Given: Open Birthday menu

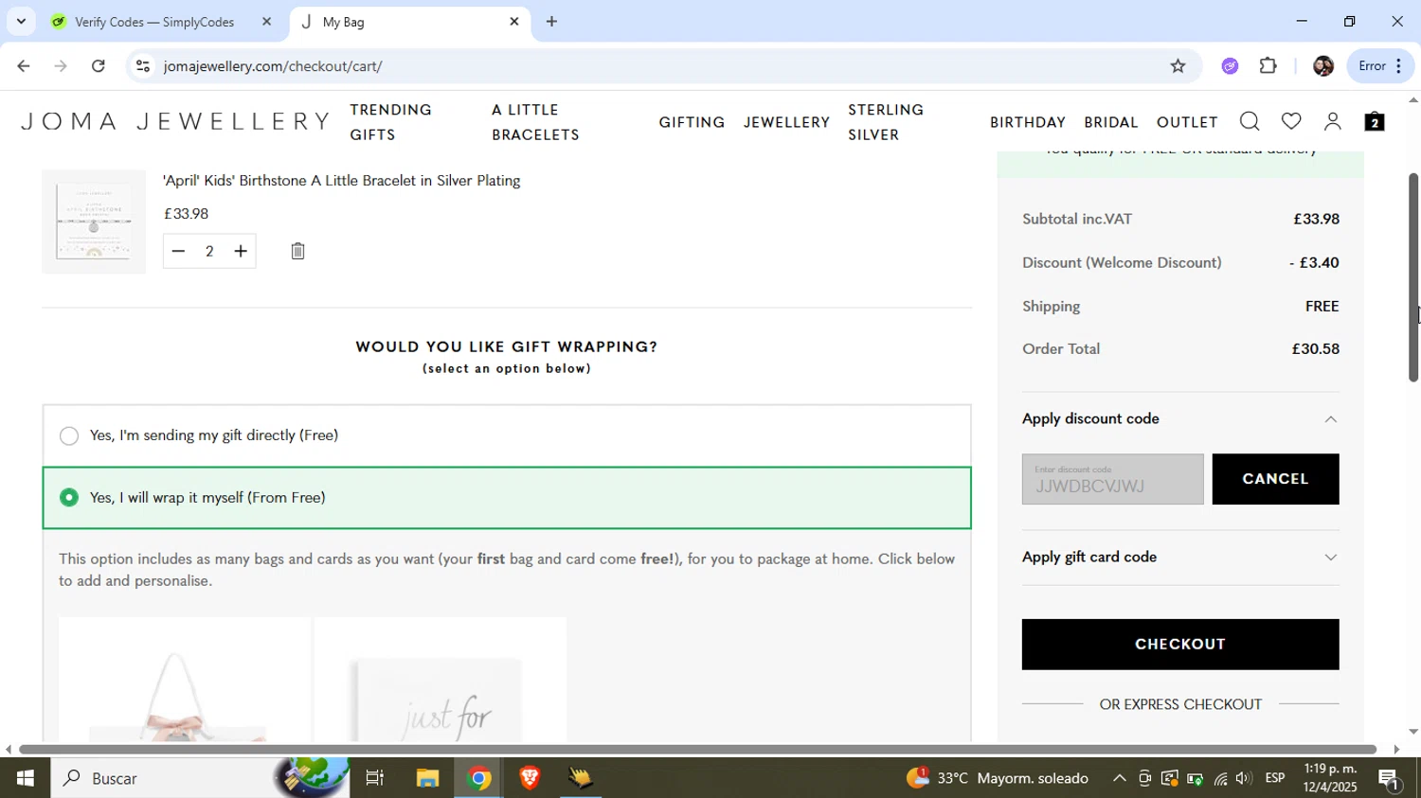Looking at the screenshot, I should 1028,122.
